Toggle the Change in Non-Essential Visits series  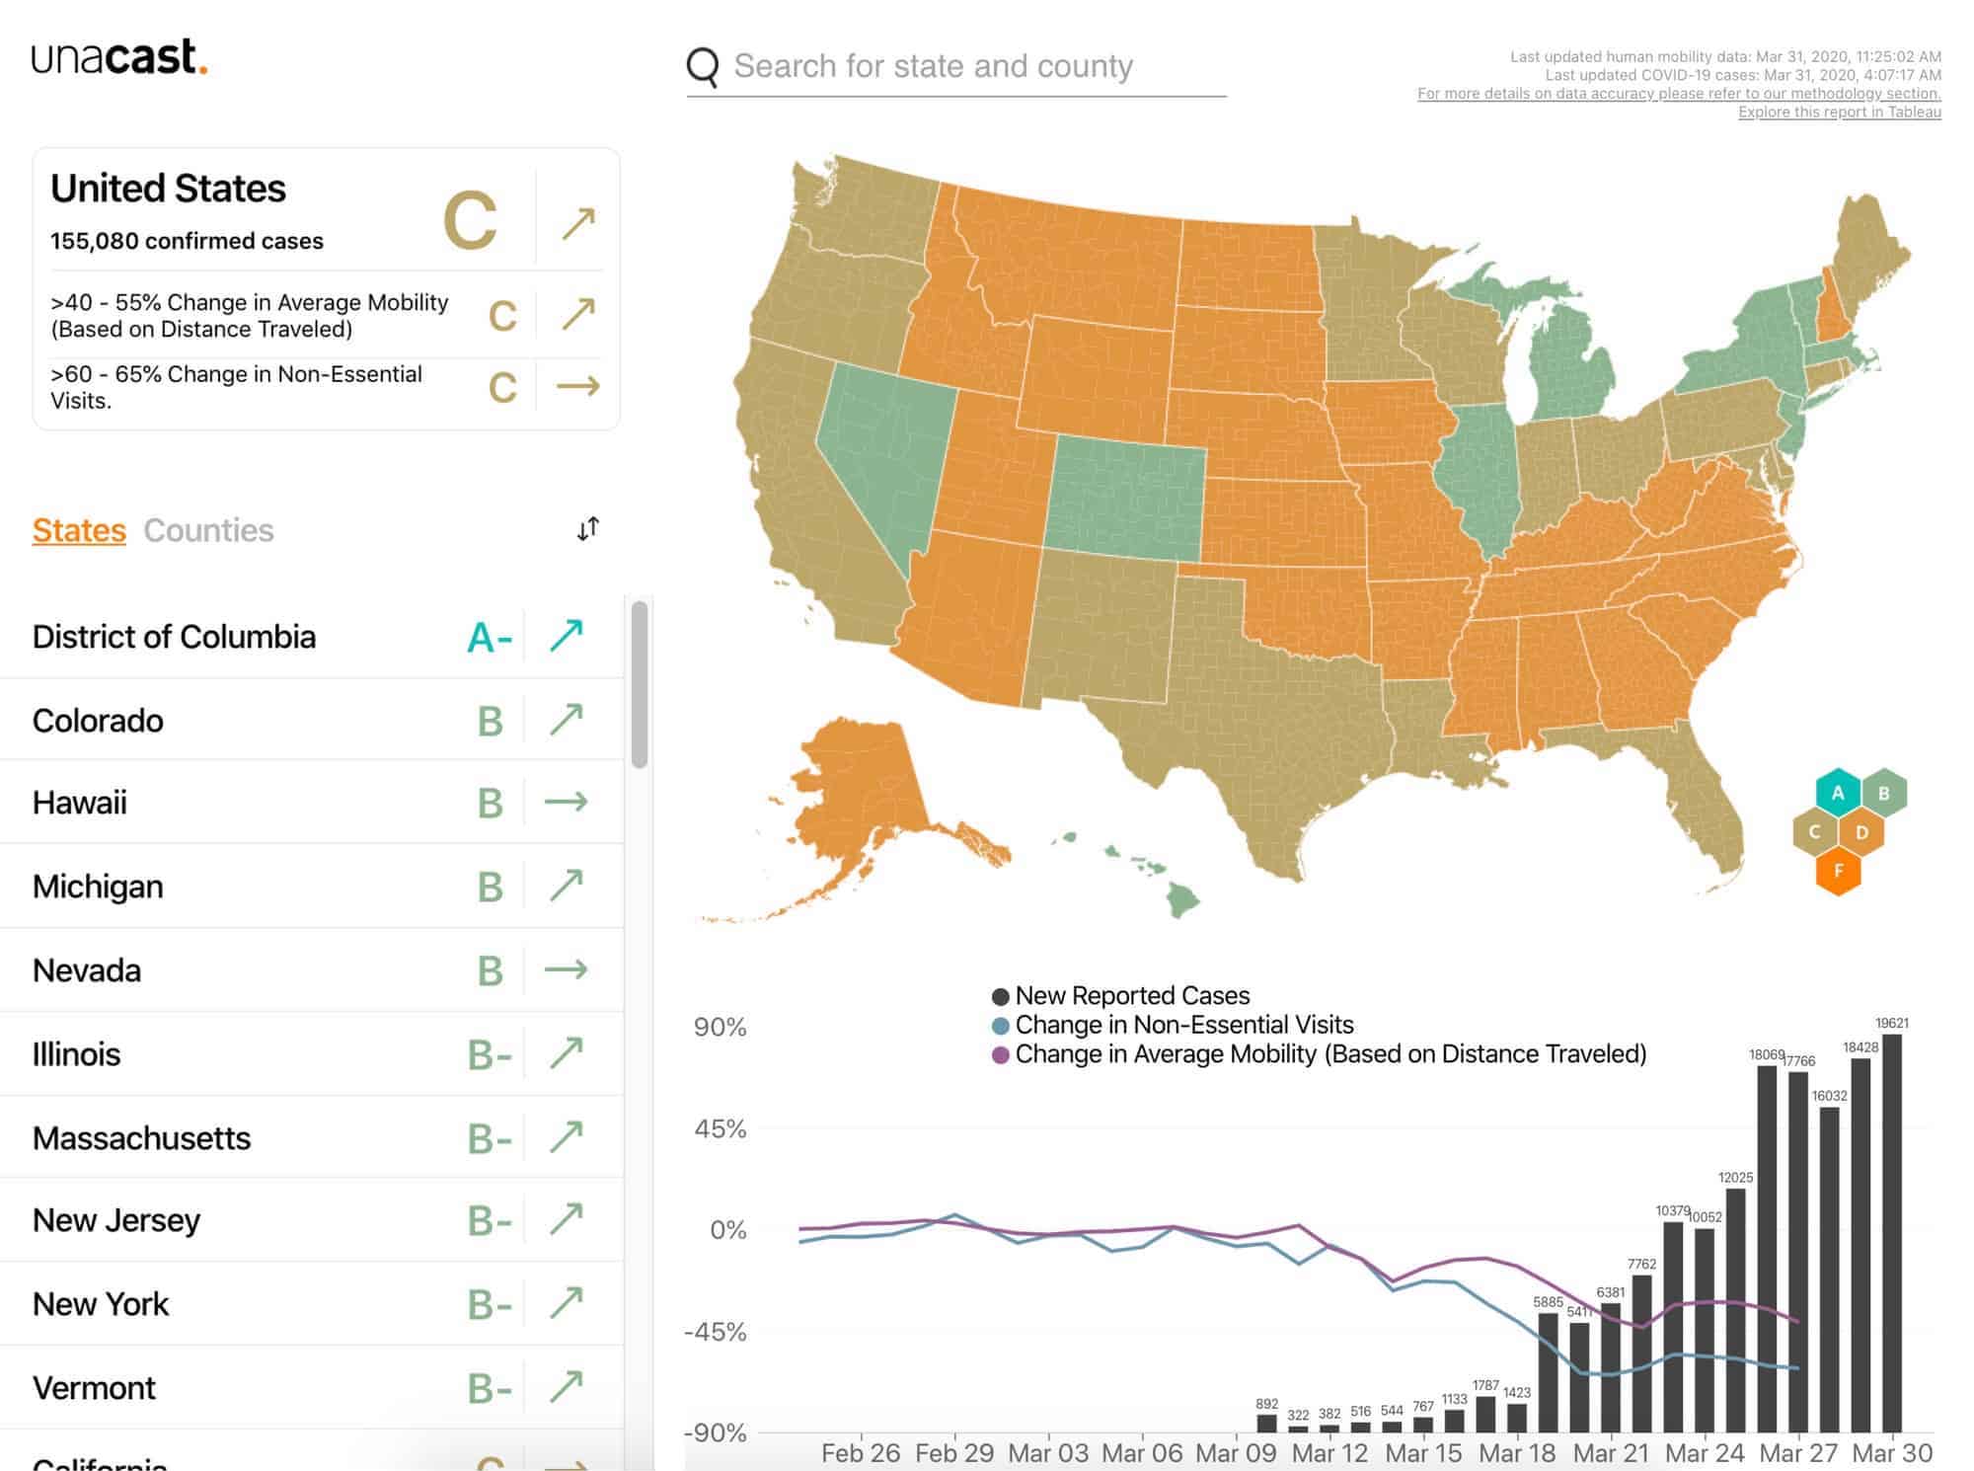(x=1000, y=1026)
